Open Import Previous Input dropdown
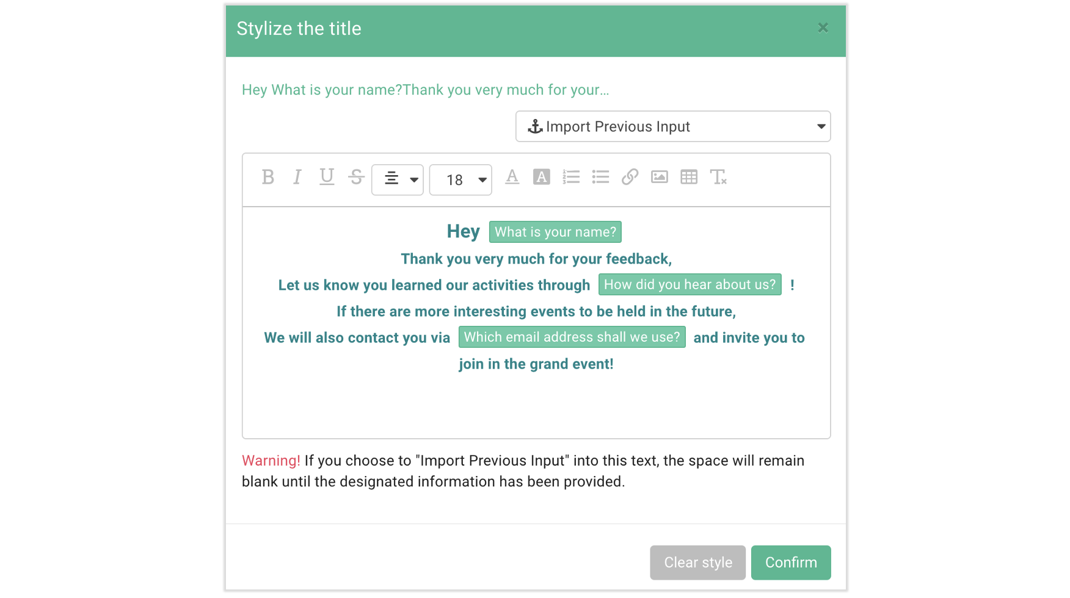Screen dimensions: 1070x598 pos(673,126)
